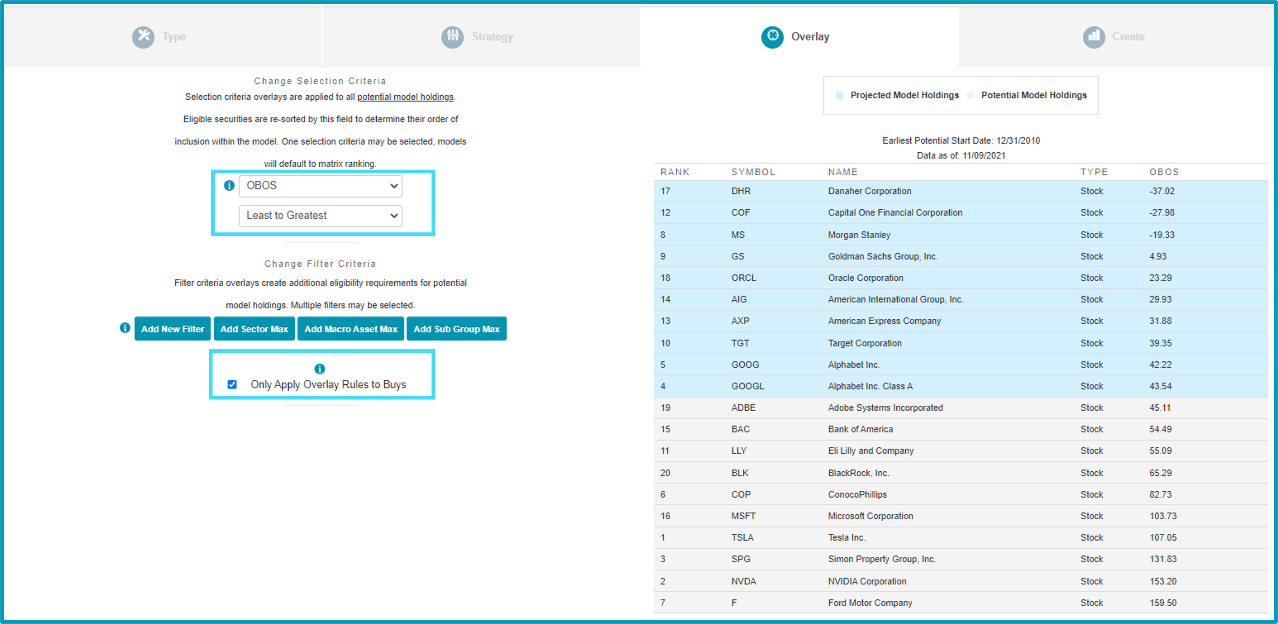Click the BLK symbol cell
The height and width of the screenshot is (624, 1278).
click(x=740, y=473)
